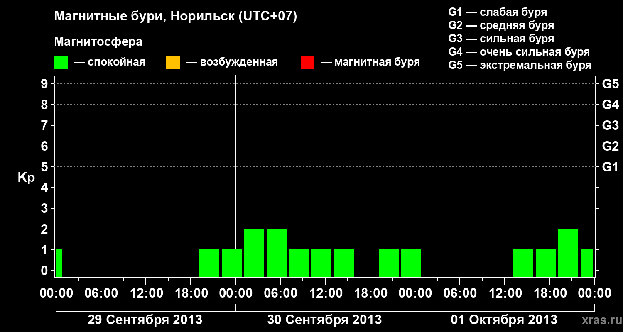The width and height of the screenshot is (623, 332).
Task: Click the '12:00' time label of 29 Сентября
Action: click(x=146, y=293)
